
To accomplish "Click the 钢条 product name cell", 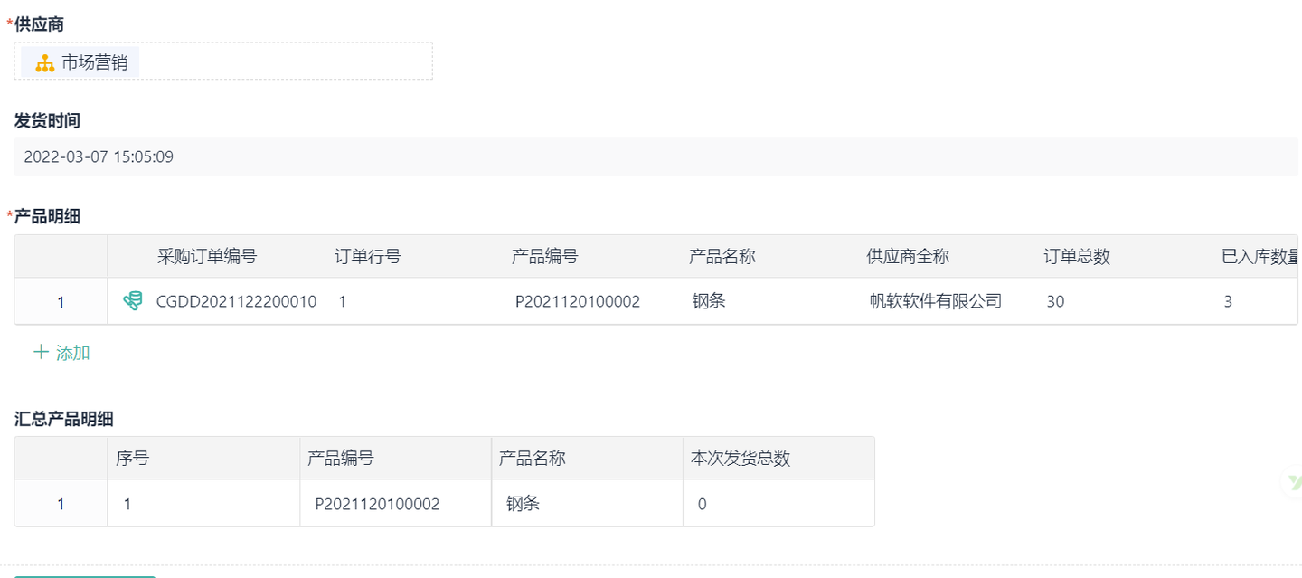I will 709,300.
